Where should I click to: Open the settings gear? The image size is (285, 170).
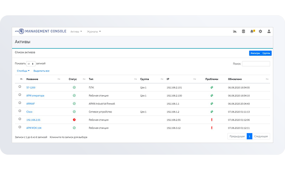point(260,31)
